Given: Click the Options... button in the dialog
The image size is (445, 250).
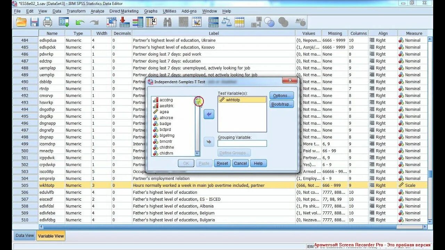Looking at the screenshot, I should [x=282, y=95].
